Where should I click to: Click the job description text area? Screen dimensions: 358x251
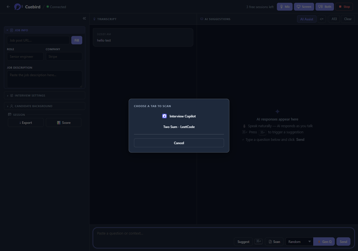(x=45, y=79)
